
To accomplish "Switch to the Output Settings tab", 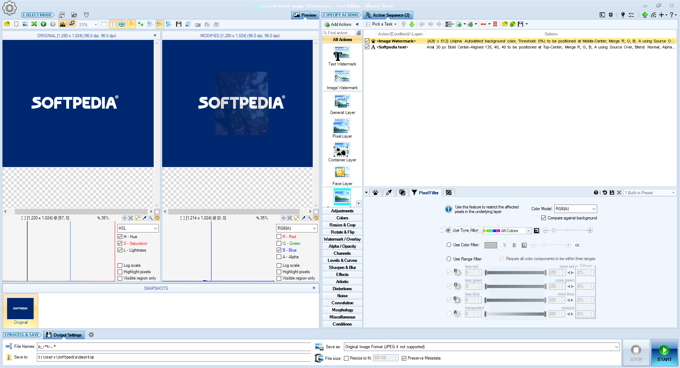I will 64,335.
